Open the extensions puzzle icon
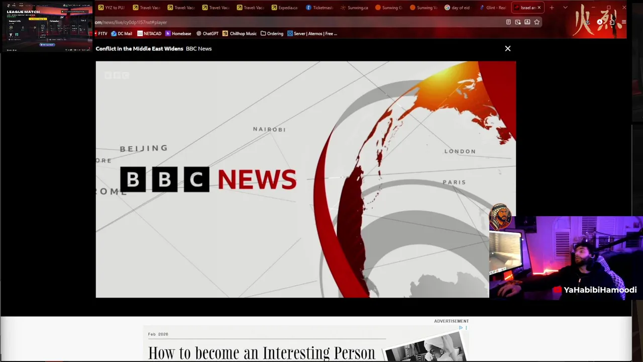Viewport: 643px width, 362px height. click(612, 22)
